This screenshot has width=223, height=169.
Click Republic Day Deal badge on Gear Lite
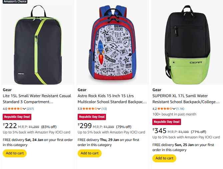[x=17, y=117]
